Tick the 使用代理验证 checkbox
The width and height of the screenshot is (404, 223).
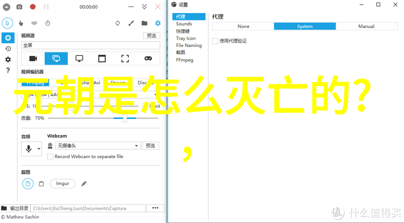tap(215, 40)
